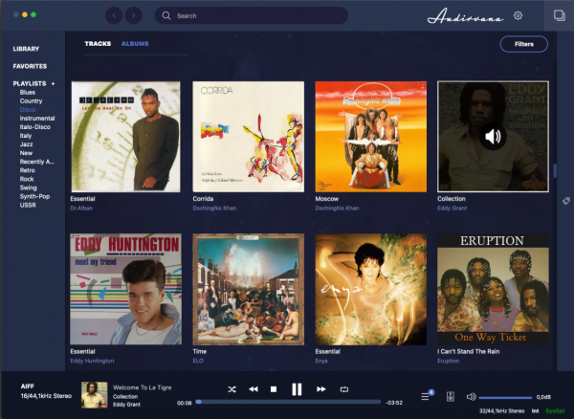Open the Filters options
This screenshot has width=574, height=419.
[523, 44]
